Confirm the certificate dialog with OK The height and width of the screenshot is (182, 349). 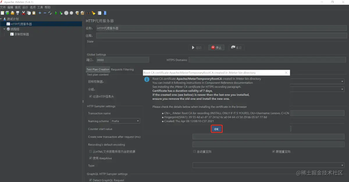click(x=216, y=129)
